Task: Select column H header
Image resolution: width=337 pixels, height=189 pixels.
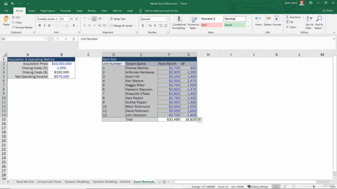Action: pyautogui.click(x=208, y=55)
